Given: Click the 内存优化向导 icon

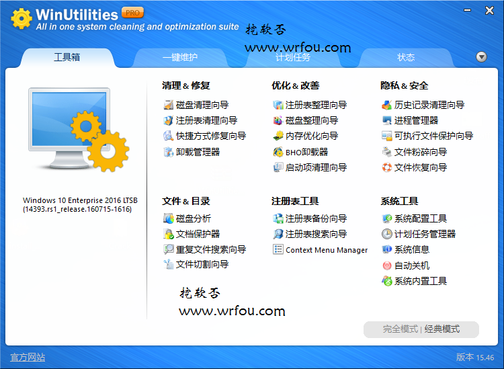Looking at the screenshot, I should pos(278,136).
